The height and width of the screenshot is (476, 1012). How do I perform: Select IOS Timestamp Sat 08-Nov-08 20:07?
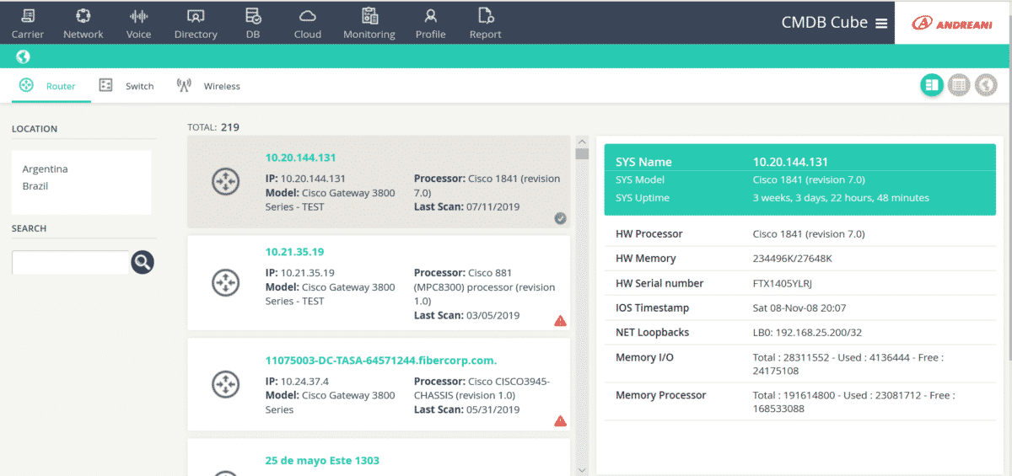point(799,308)
